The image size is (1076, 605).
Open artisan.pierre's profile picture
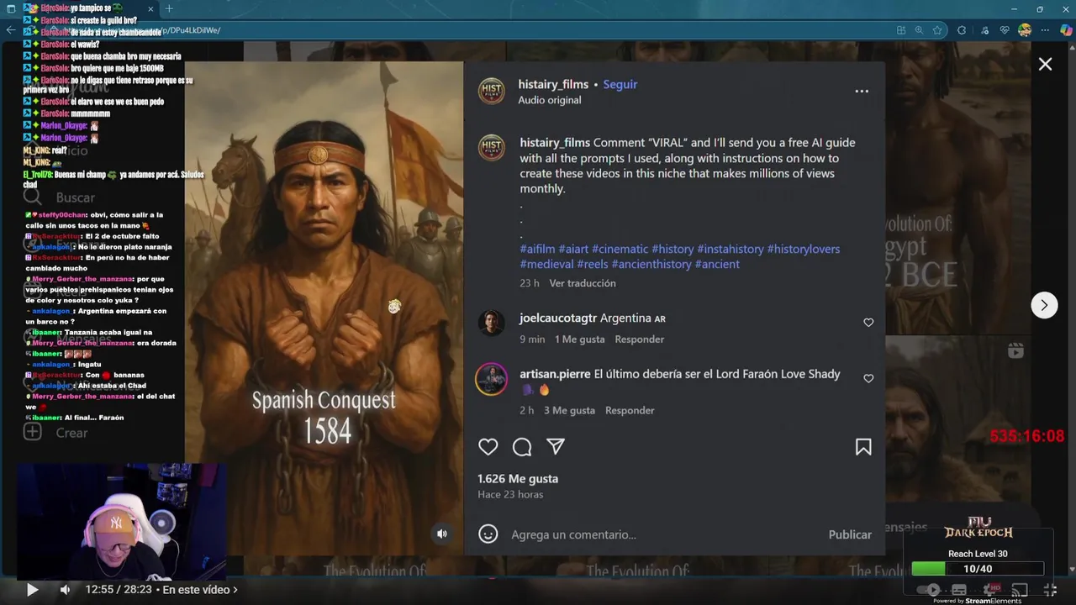tap(492, 379)
